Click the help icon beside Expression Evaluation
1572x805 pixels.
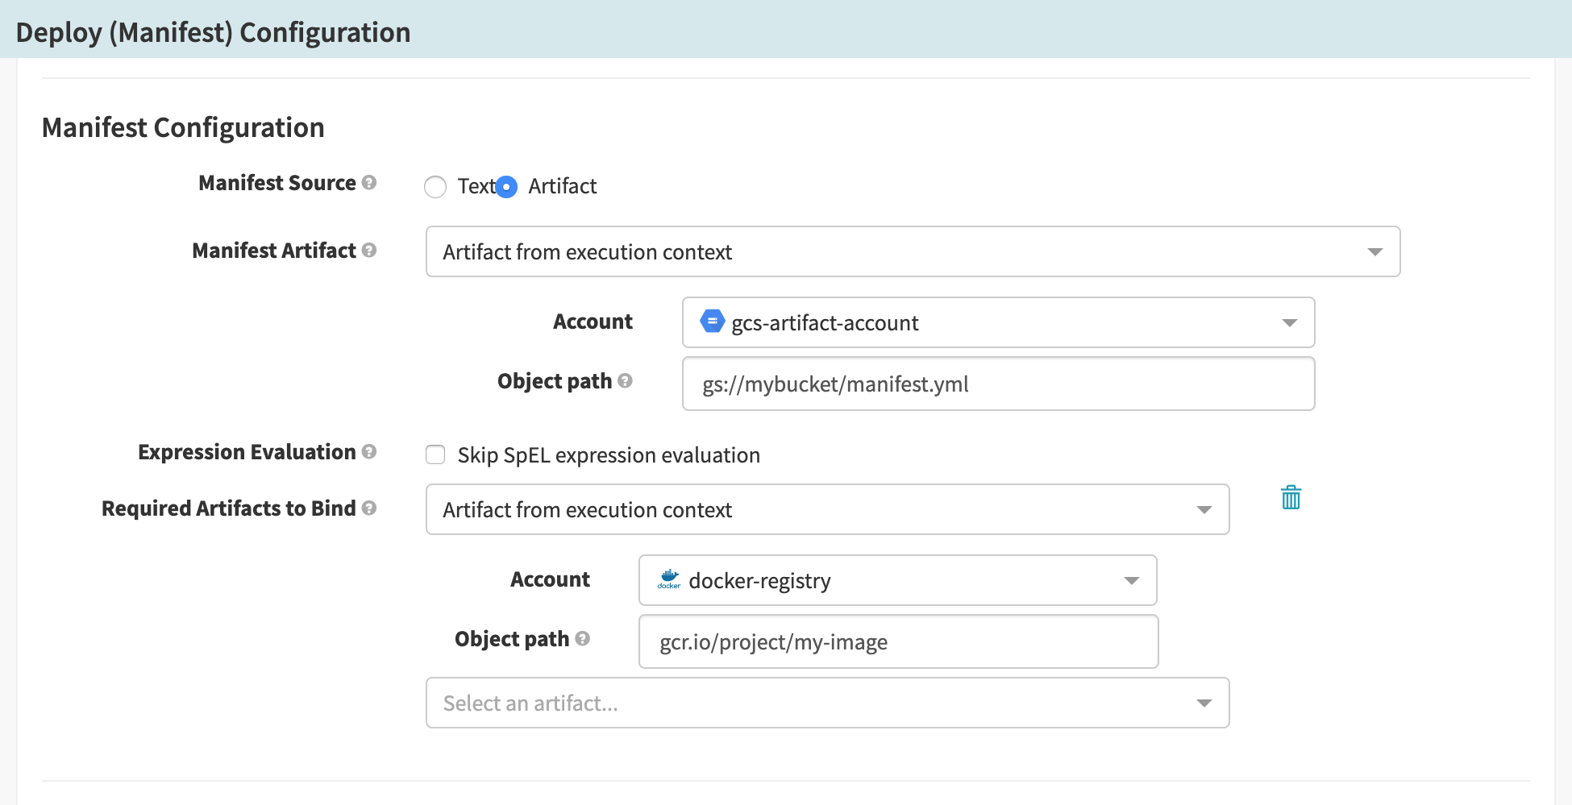coord(370,452)
